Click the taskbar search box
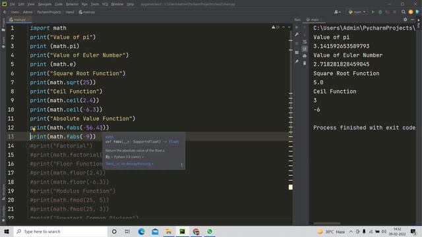Screen dimensions: 422x237 click(61, 231)
